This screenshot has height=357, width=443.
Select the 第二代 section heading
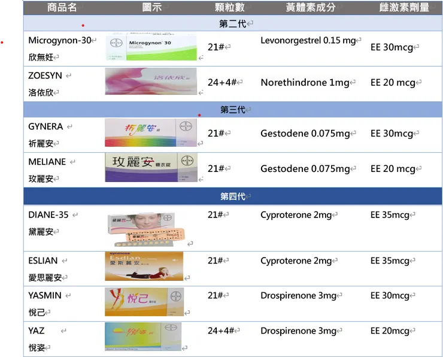[233, 23]
